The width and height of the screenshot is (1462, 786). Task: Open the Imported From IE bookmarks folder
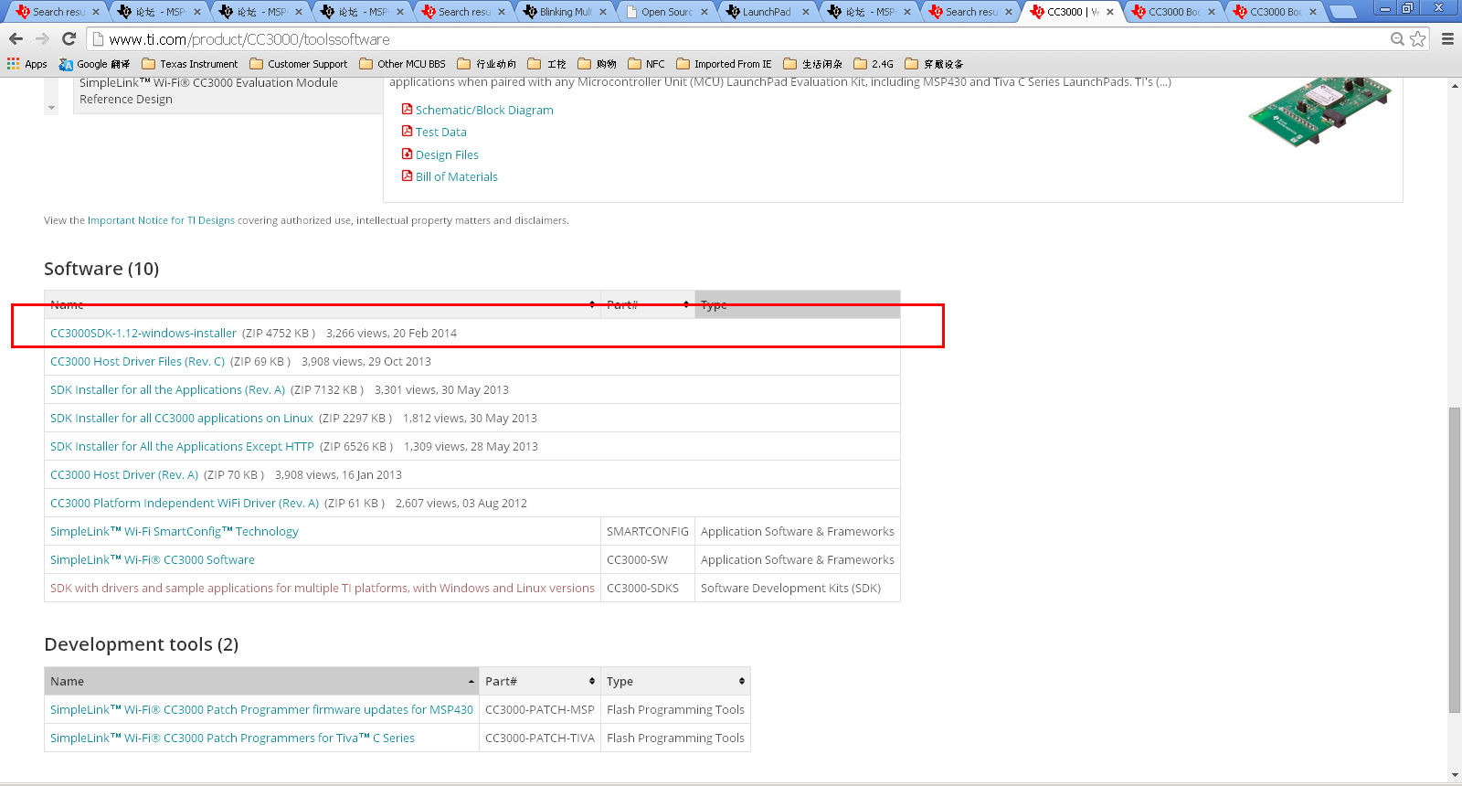click(x=724, y=64)
